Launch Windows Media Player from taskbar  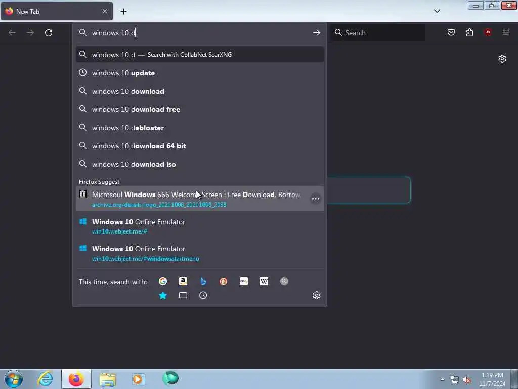click(x=139, y=379)
